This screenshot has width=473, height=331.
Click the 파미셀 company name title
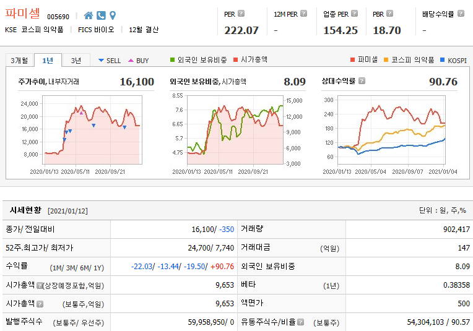pyautogui.click(x=23, y=13)
